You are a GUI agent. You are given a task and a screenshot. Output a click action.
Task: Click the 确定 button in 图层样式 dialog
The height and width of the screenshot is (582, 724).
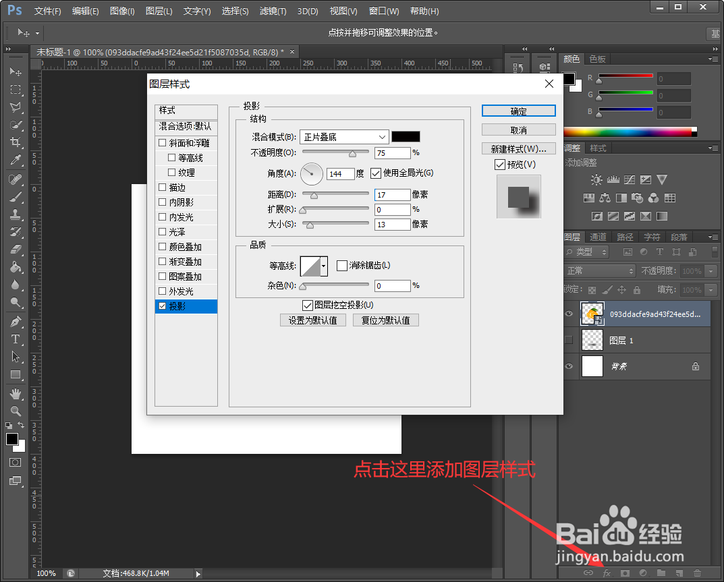tap(518, 111)
